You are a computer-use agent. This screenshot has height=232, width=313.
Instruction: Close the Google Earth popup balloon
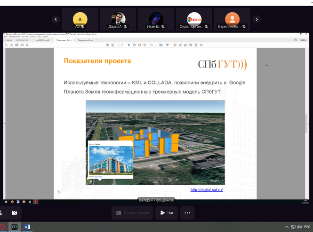point(132,142)
